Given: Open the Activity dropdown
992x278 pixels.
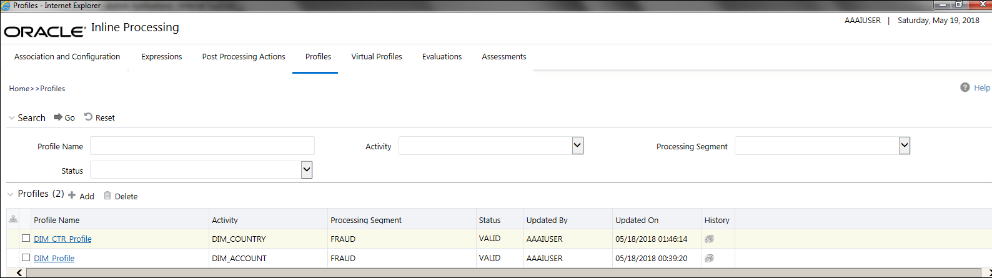Looking at the screenshot, I should pos(578,146).
